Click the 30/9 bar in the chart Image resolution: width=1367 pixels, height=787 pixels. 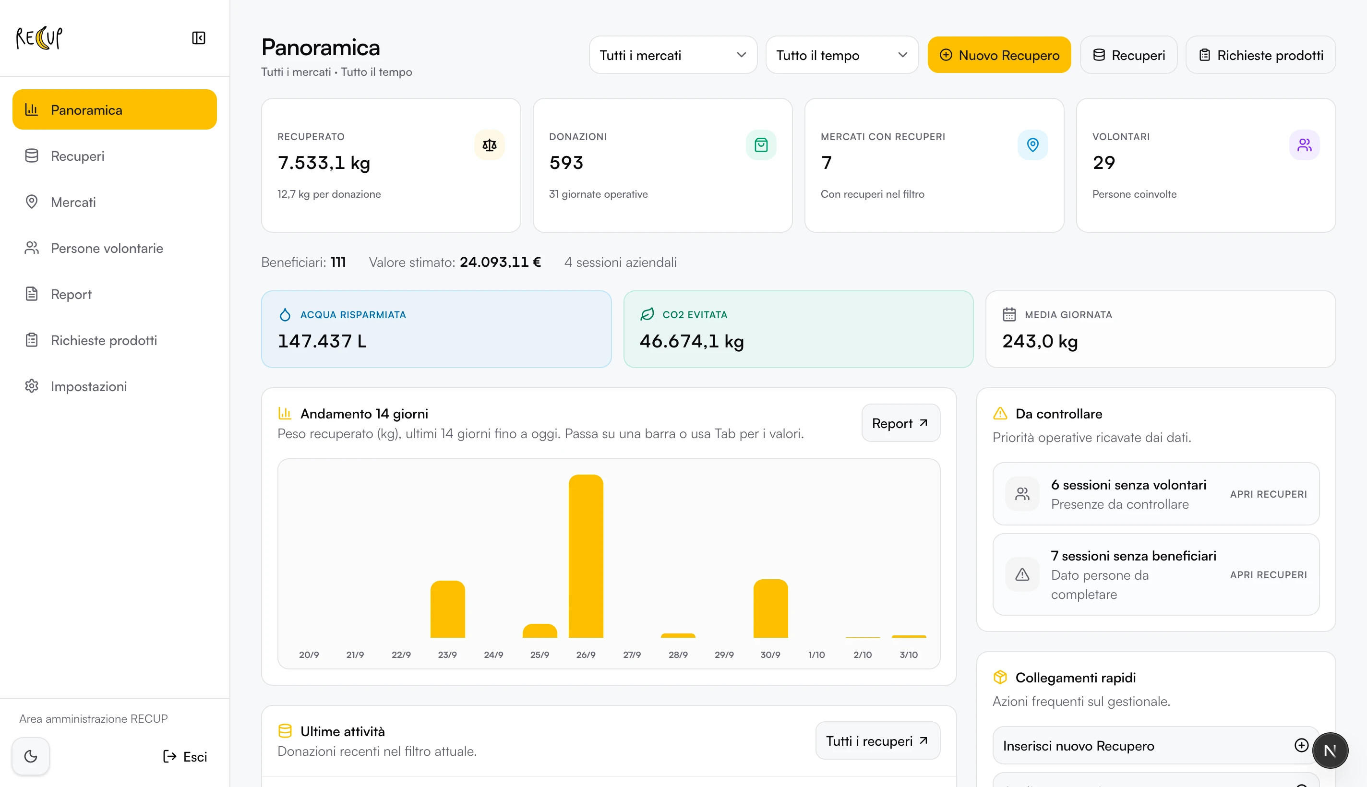pyautogui.click(x=770, y=608)
